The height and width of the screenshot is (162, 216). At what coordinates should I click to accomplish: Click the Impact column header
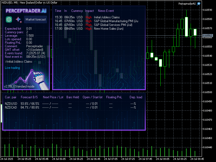[89, 11]
